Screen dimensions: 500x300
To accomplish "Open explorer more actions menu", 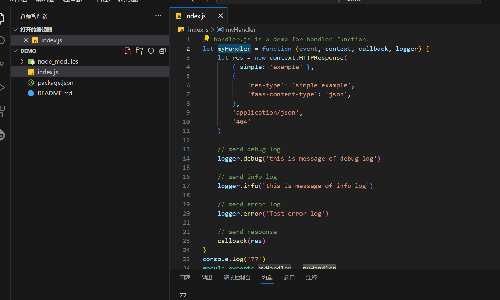I will click(158, 16).
